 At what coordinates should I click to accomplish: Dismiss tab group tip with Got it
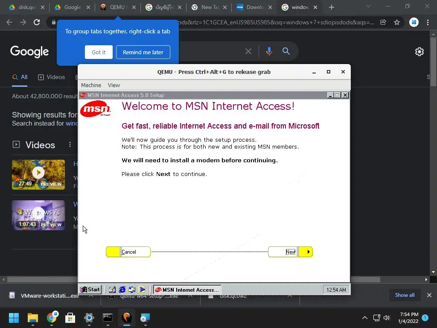point(99,52)
